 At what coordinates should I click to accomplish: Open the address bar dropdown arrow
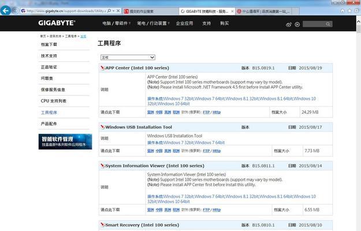(114, 11)
